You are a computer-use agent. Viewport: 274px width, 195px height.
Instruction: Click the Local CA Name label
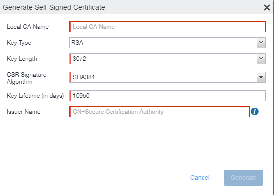pos(28,27)
